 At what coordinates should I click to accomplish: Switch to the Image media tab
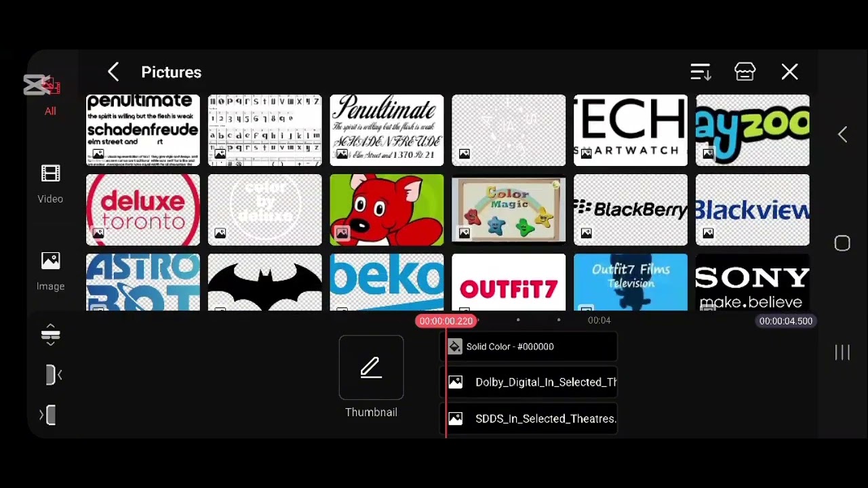[50, 272]
